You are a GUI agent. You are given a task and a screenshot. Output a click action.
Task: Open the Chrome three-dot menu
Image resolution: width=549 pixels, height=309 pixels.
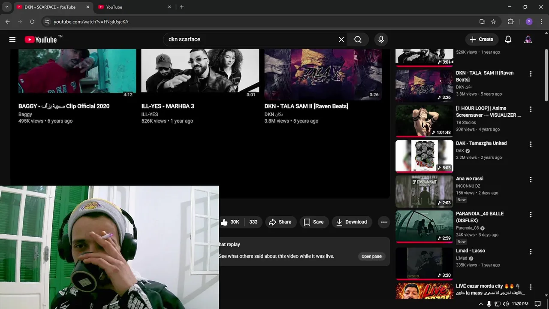541,21
